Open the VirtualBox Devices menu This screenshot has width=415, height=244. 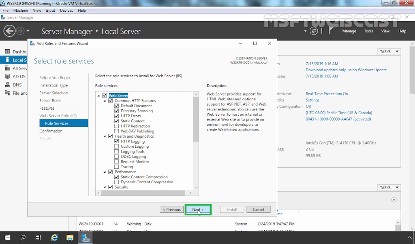[x=66, y=10]
